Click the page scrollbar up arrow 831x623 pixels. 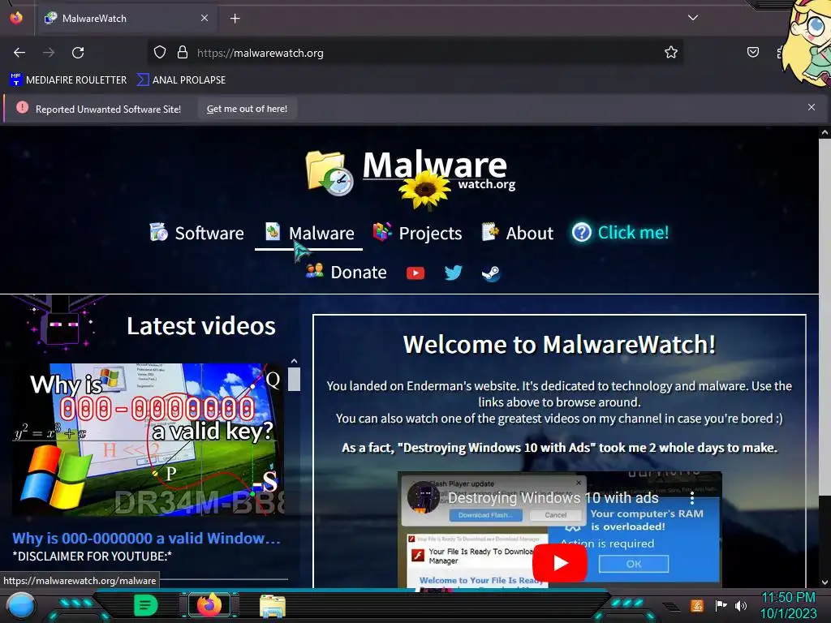825,133
